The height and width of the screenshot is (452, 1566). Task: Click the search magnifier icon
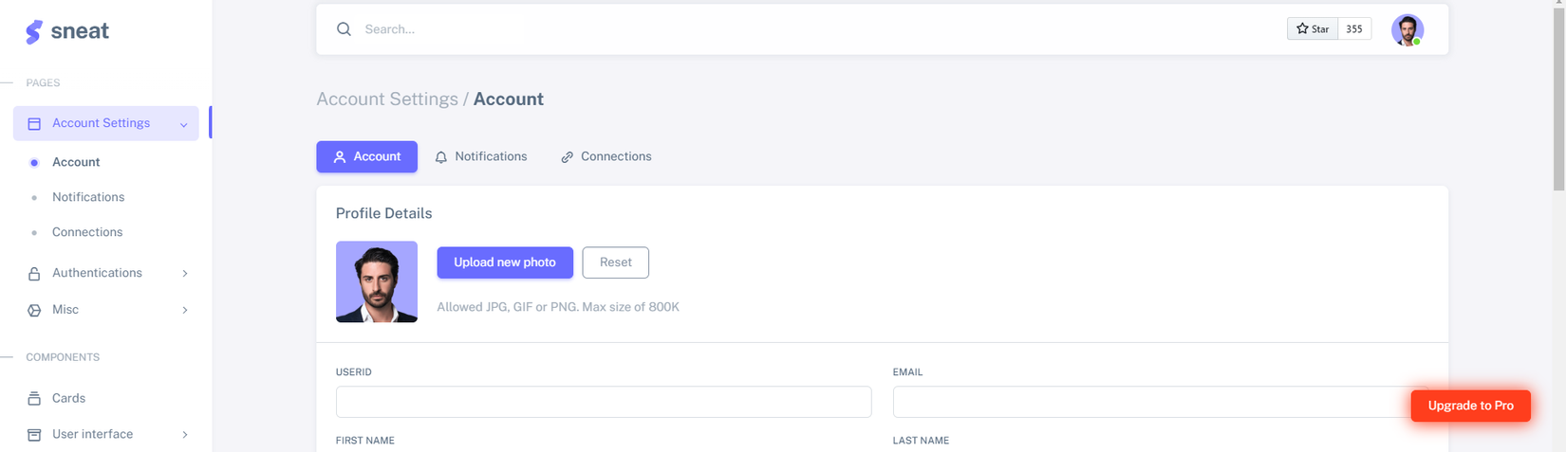344,29
